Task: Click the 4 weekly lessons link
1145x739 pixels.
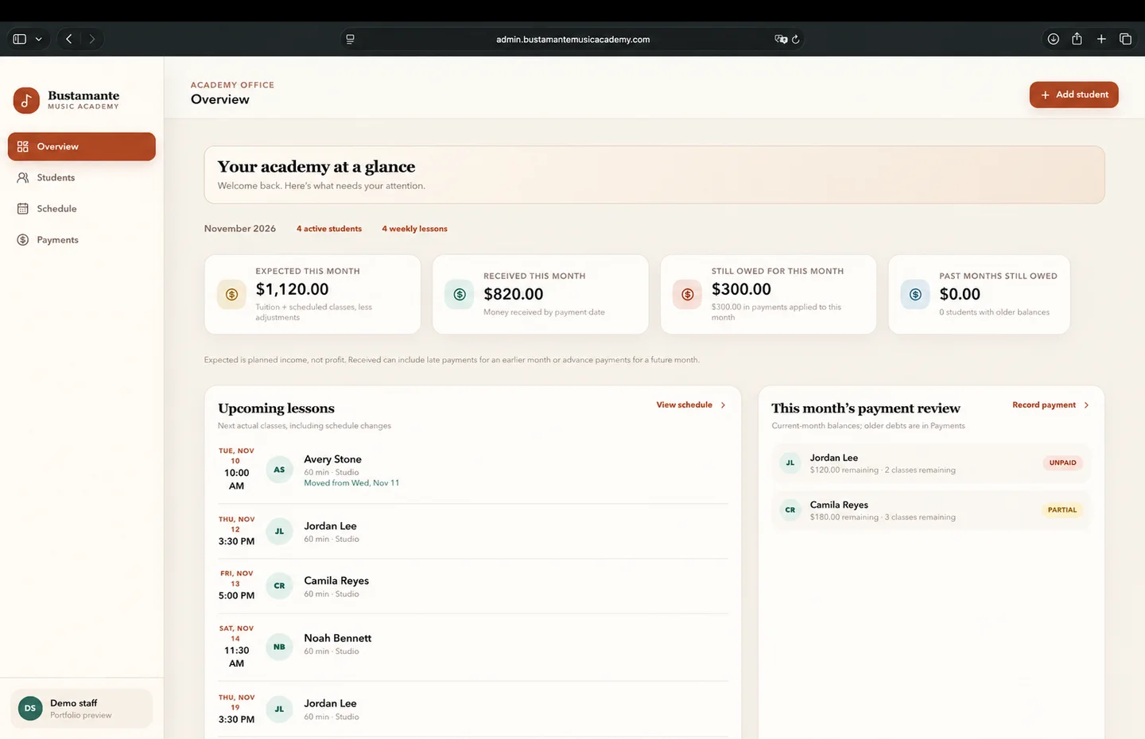Action: [x=414, y=229]
